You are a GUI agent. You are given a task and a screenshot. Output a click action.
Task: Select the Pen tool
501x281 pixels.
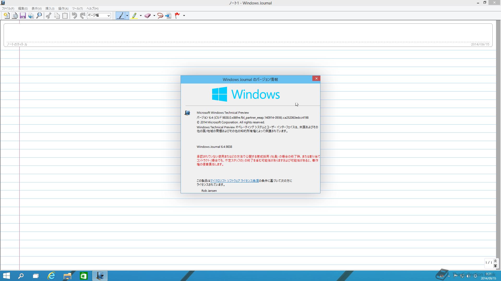(121, 16)
